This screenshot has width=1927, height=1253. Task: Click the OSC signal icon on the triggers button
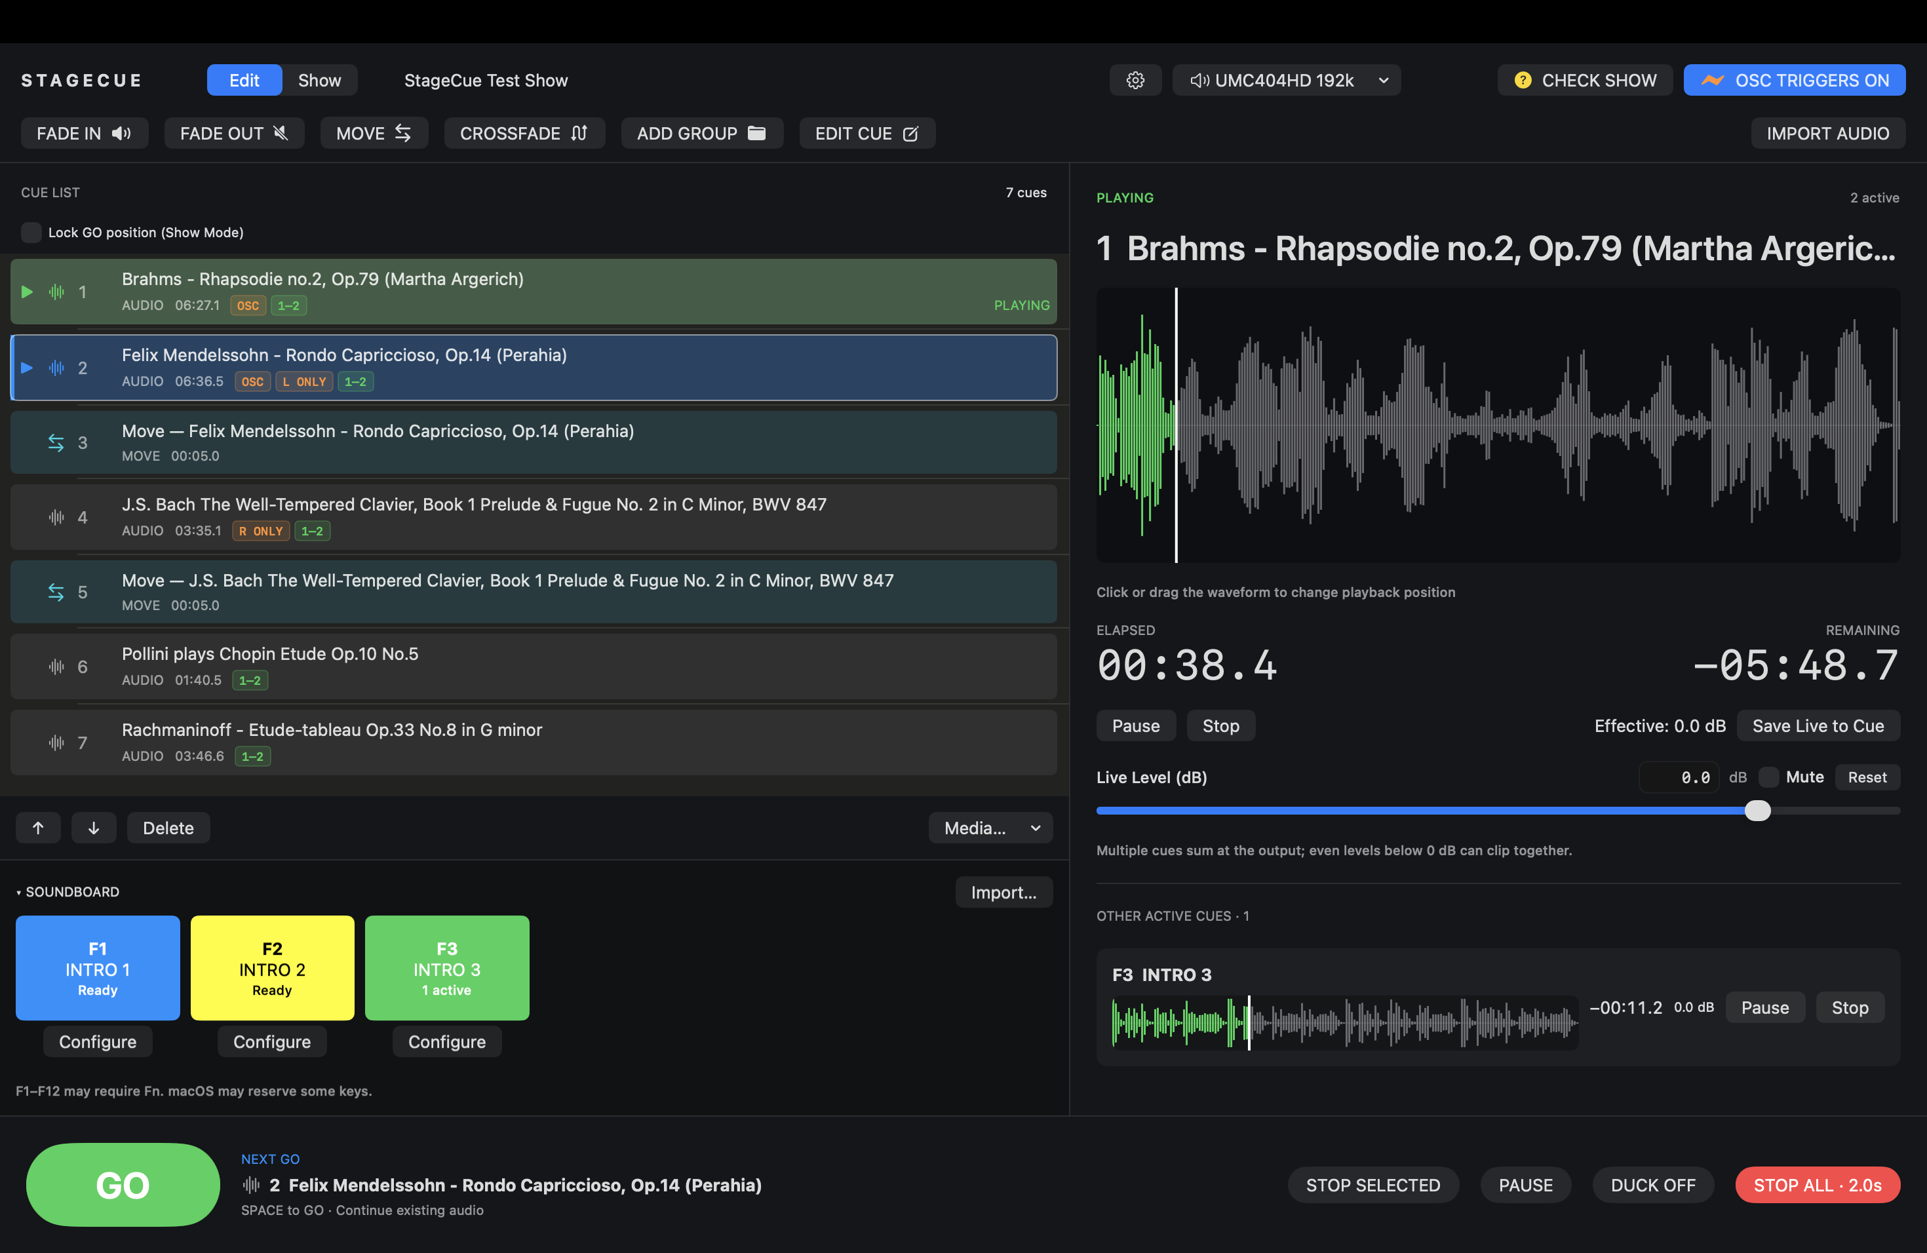pyautogui.click(x=1711, y=80)
